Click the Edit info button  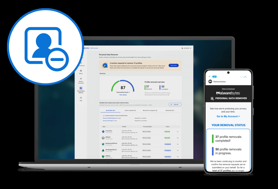tap(175, 104)
